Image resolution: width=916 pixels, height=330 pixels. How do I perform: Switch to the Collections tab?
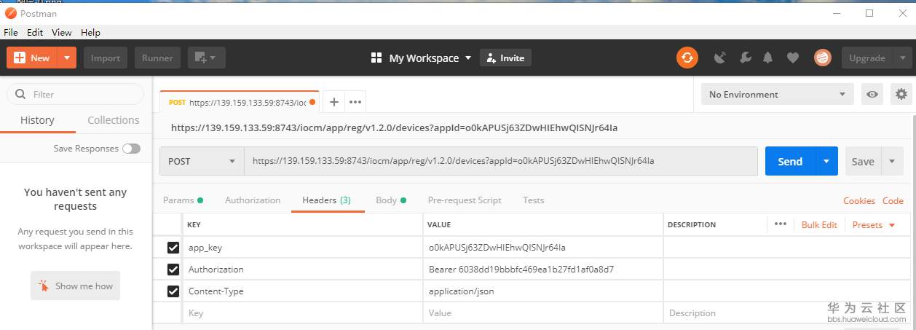tap(113, 120)
